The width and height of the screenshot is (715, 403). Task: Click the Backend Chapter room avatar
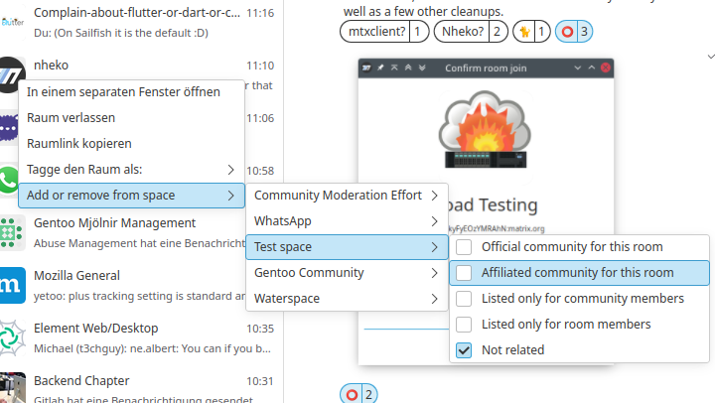12,389
